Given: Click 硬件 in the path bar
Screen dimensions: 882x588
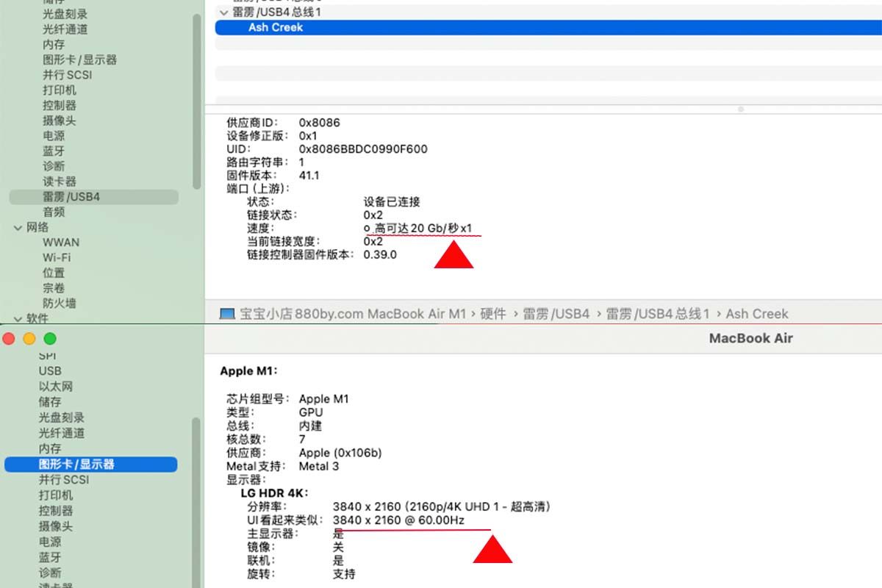Looking at the screenshot, I should [493, 314].
